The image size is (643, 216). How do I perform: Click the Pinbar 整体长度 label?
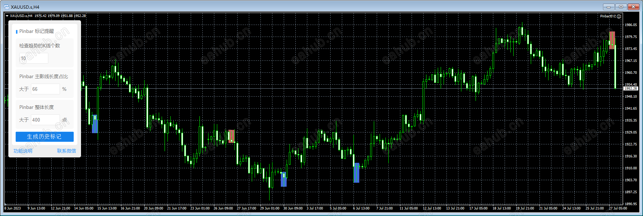click(x=36, y=107)
